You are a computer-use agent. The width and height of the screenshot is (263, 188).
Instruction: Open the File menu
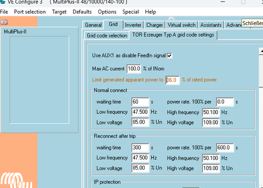click(4, 12)
